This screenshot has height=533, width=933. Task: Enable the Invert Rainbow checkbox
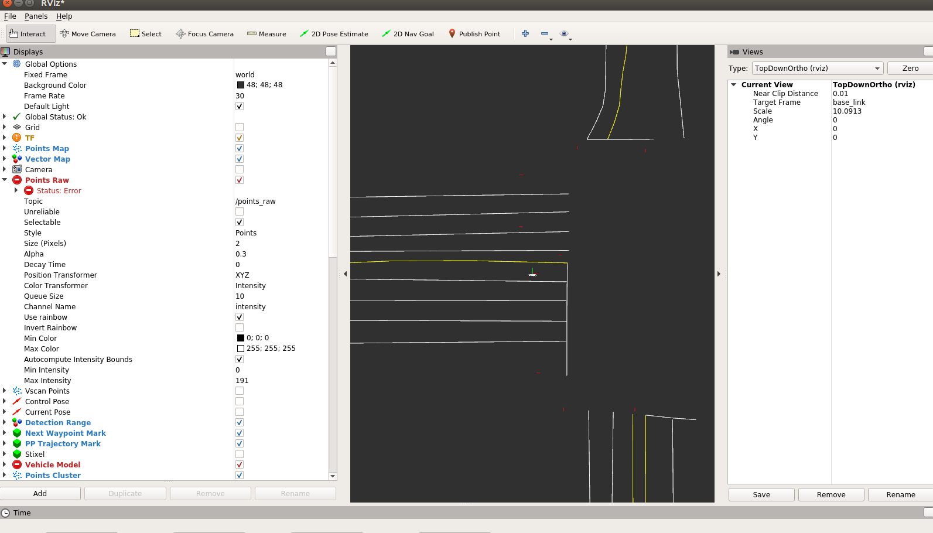[x=240, y=327]
